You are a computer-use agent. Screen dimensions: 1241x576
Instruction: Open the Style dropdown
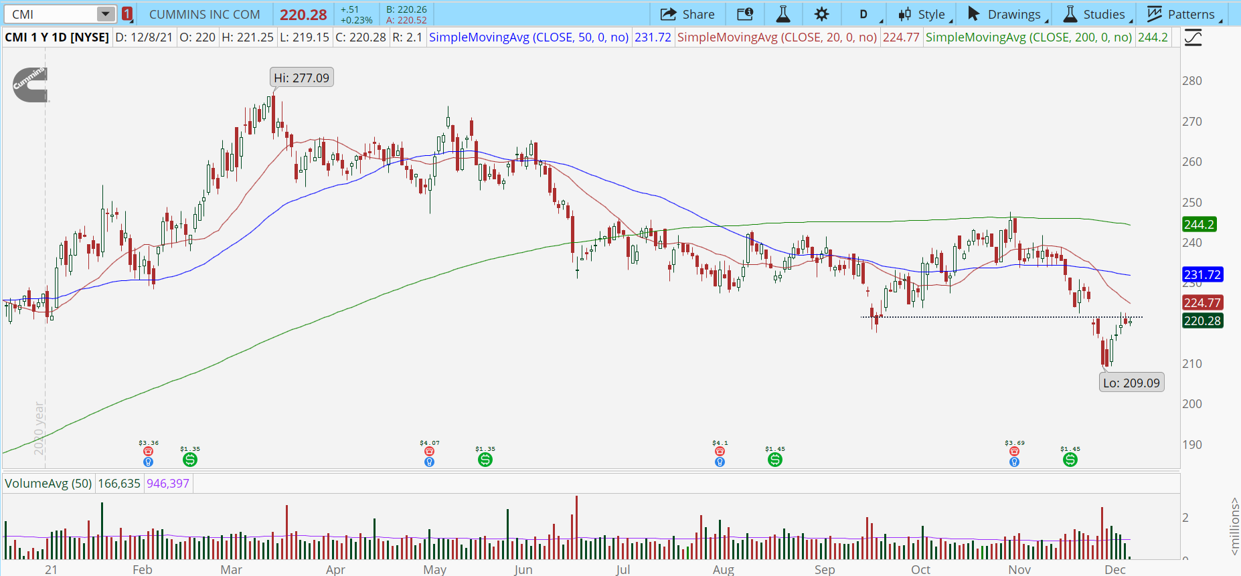tap(924, 14)
